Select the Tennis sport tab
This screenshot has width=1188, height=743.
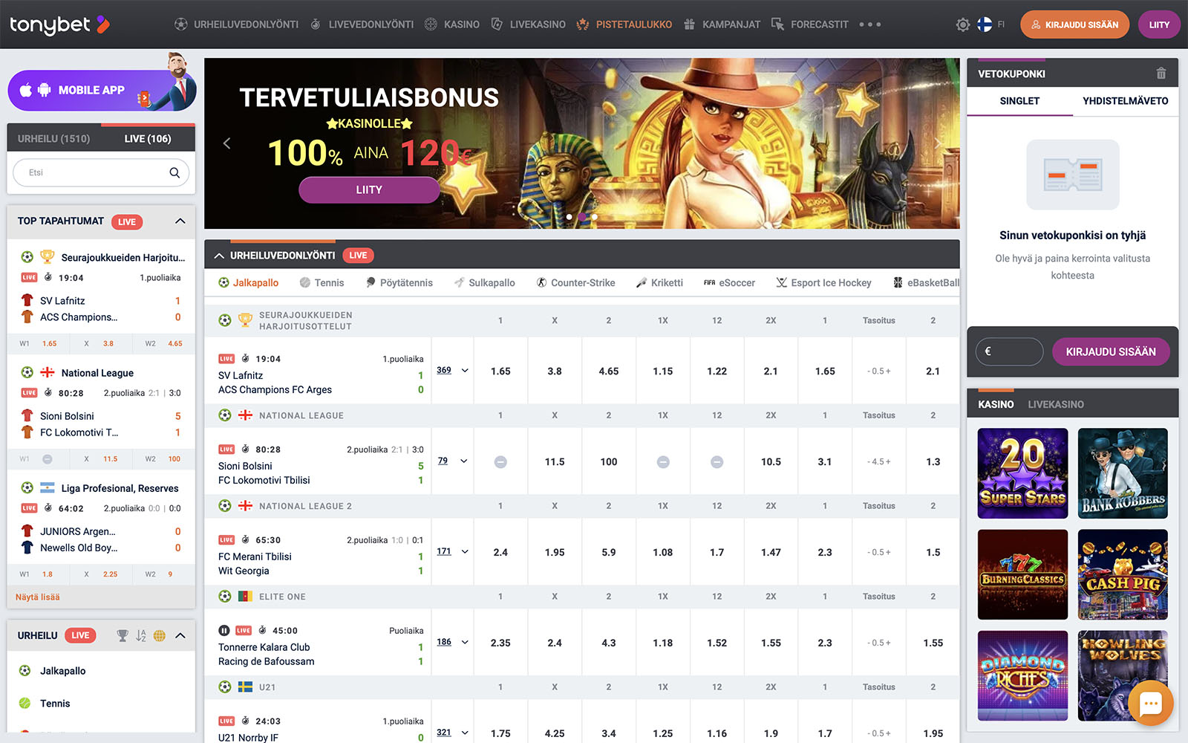(x=322, y=283)
